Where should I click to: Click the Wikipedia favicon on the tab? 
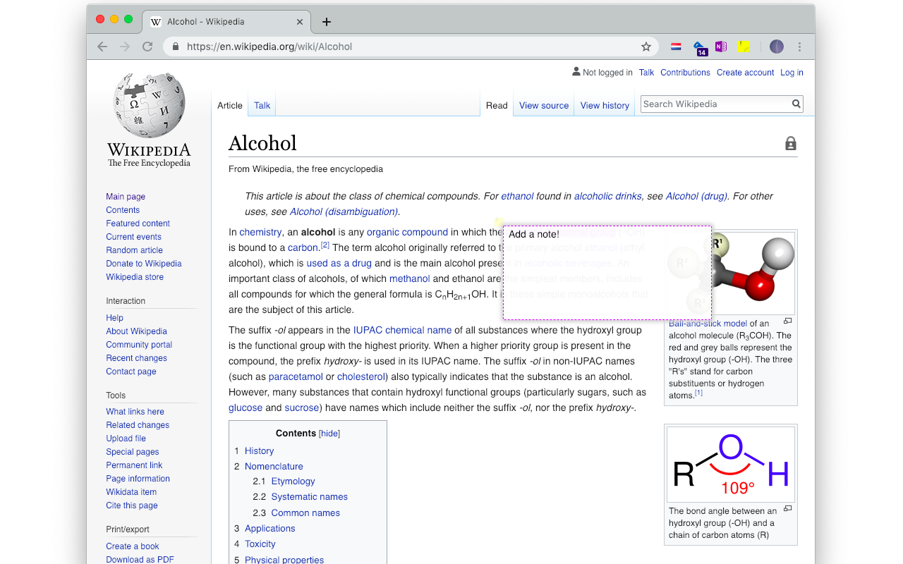click(156, 22)
